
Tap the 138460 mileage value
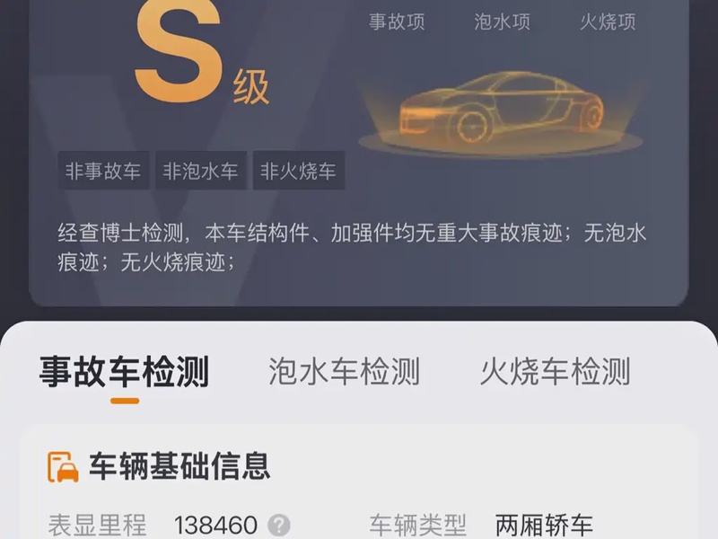[215, 525]
